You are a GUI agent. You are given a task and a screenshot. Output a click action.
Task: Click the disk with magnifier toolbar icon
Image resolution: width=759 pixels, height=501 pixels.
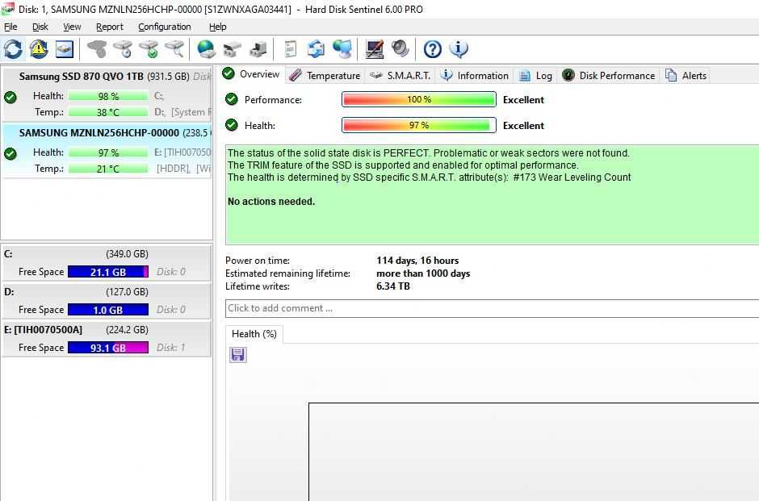(x=174, y=49)
